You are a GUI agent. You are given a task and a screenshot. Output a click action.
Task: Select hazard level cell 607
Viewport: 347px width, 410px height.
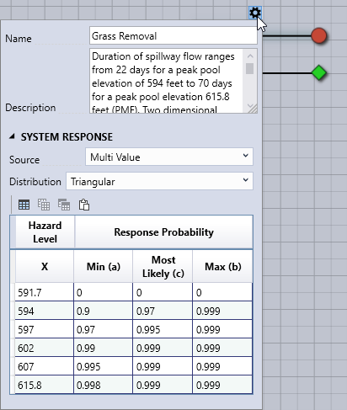tap(45, 366)
